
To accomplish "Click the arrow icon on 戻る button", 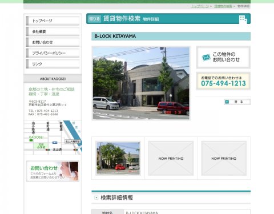I will tap(227, 102).
